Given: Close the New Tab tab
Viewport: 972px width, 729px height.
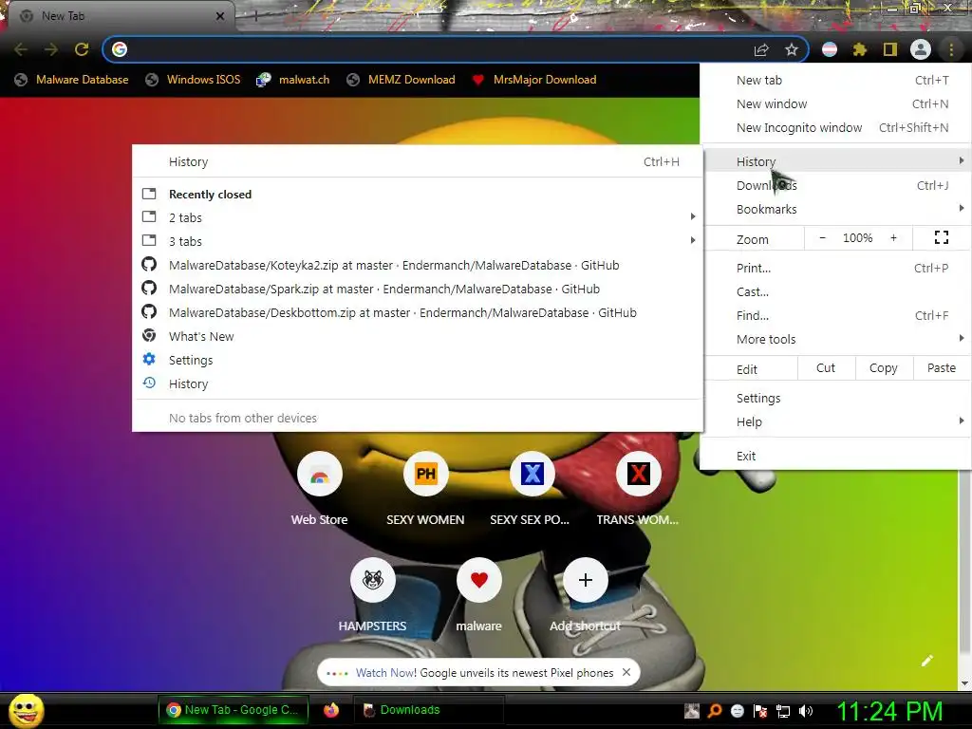Looking at the screenshot, I should (x=220, y=16).
